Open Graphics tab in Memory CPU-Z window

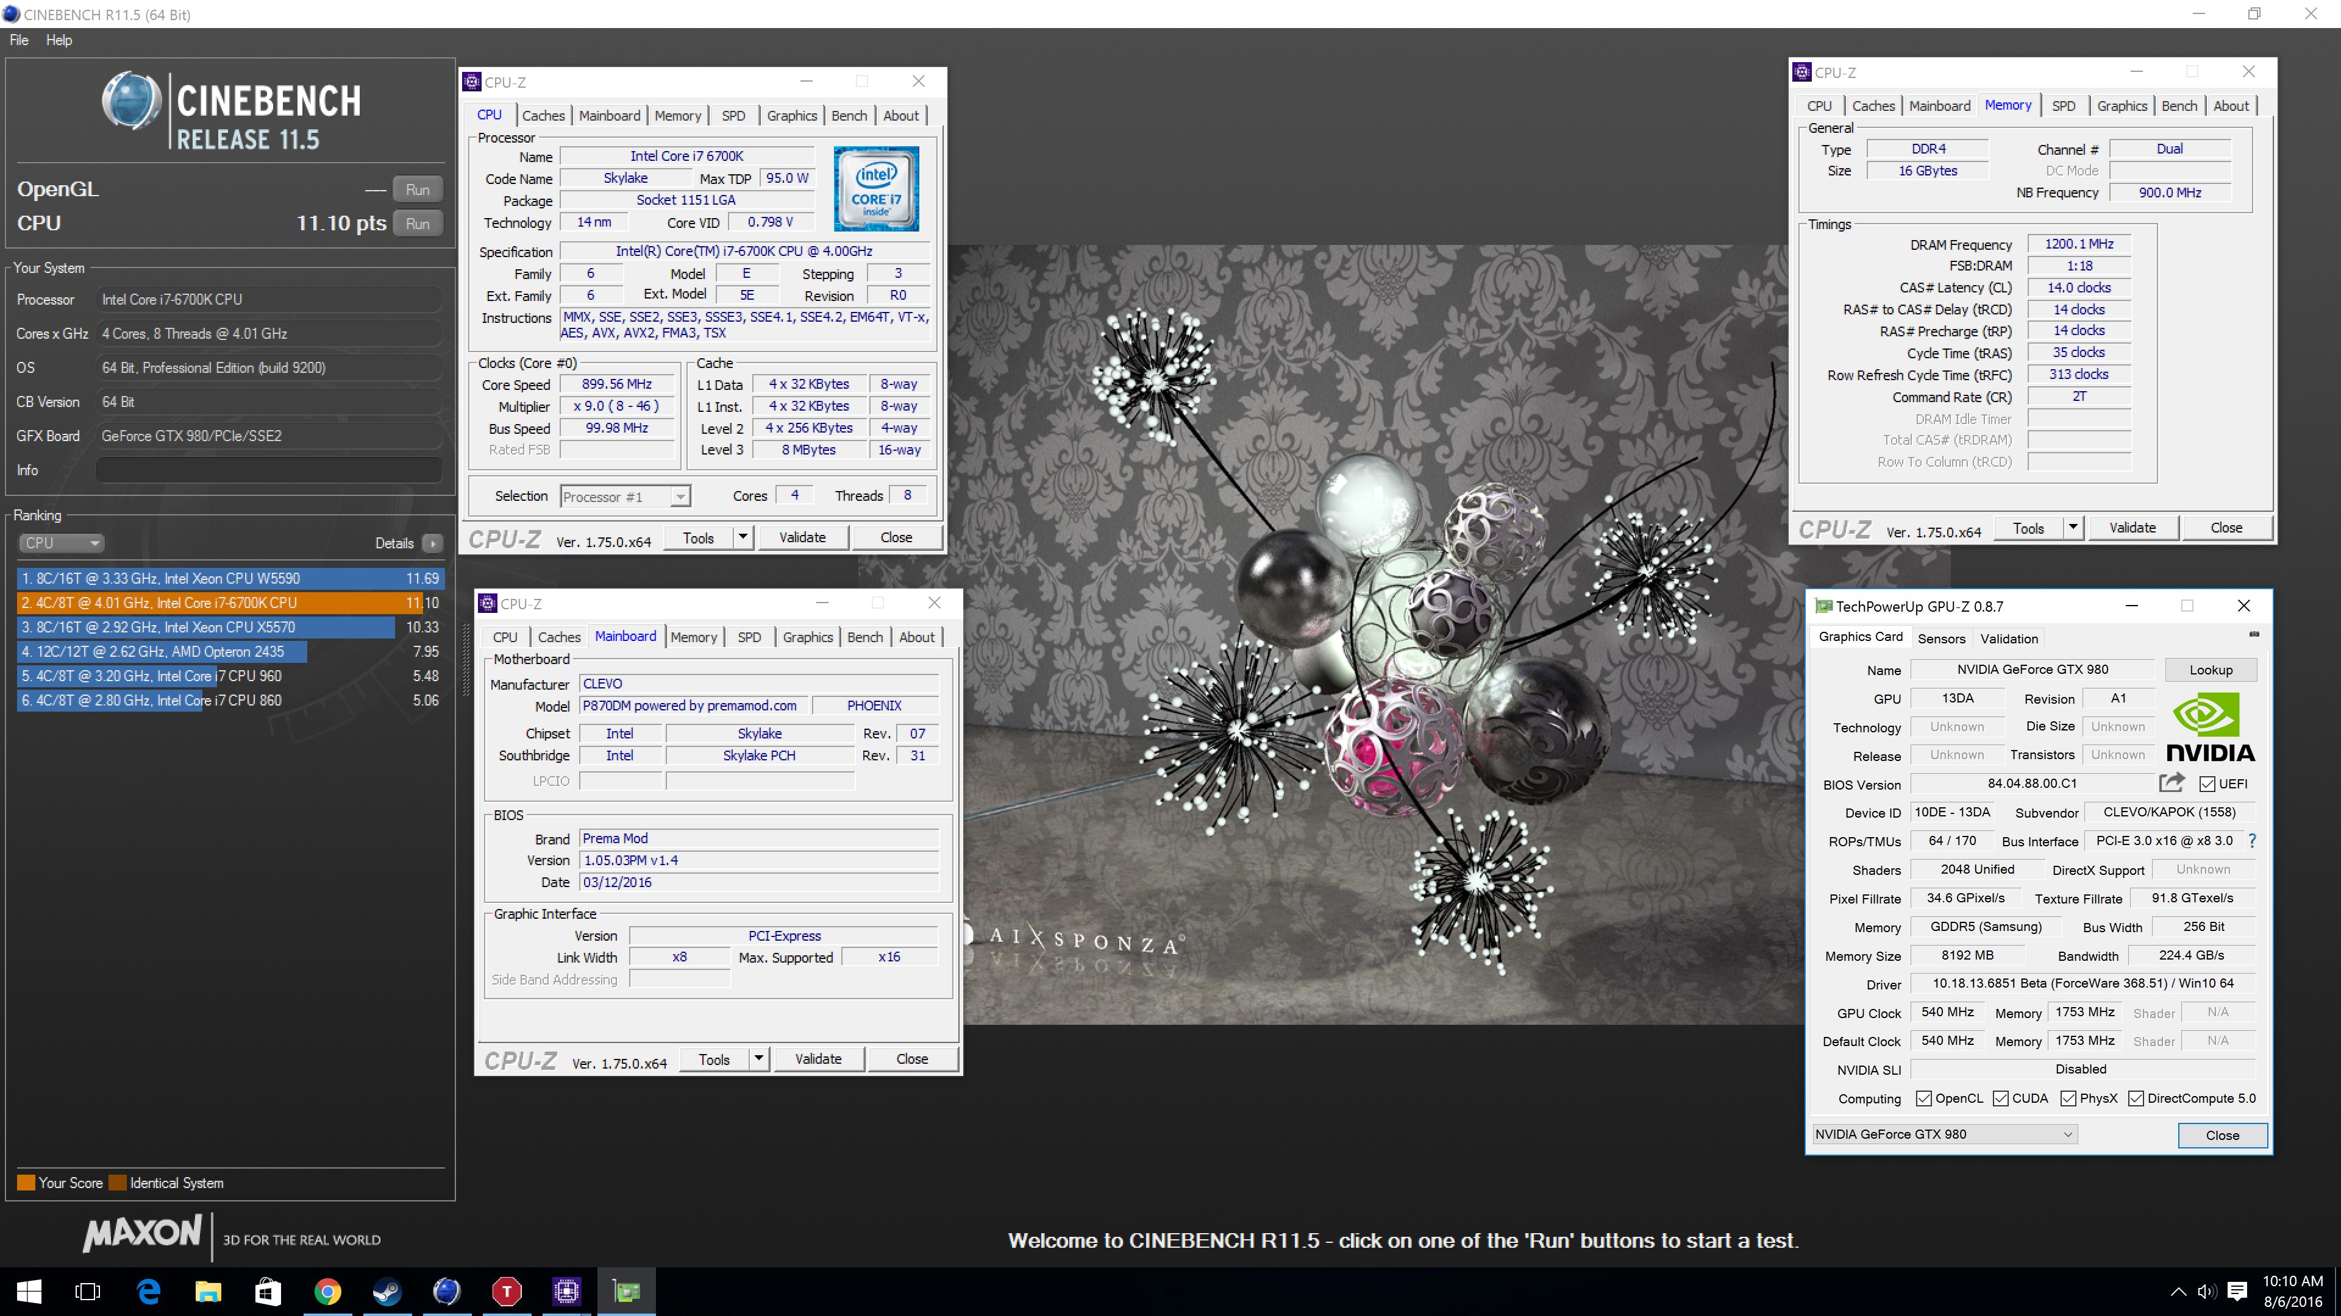[x=2122, y=106]
